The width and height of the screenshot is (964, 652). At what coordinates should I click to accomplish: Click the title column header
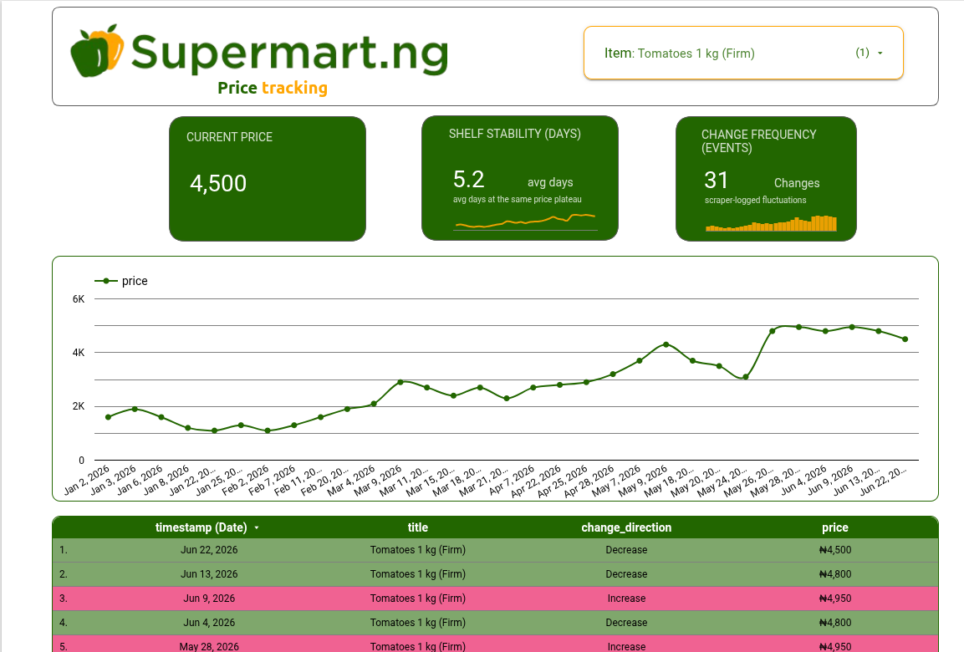pyautogui.click(x=418, y=527)
